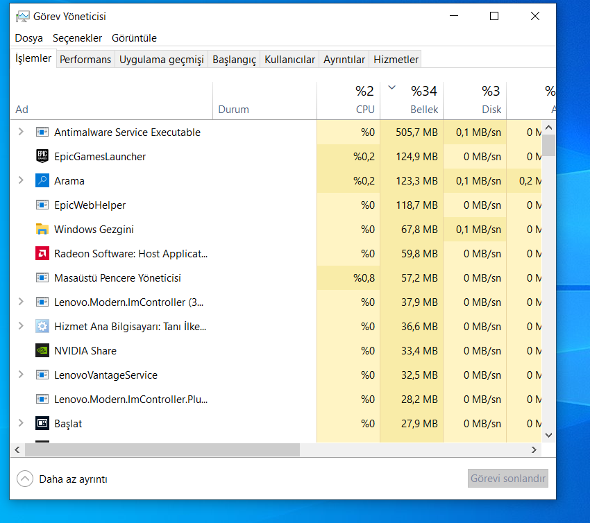Collapse view with Daha az ayrıntı
Image resolution: width=590 pixels, height=523 pixels.
(62, 479)
